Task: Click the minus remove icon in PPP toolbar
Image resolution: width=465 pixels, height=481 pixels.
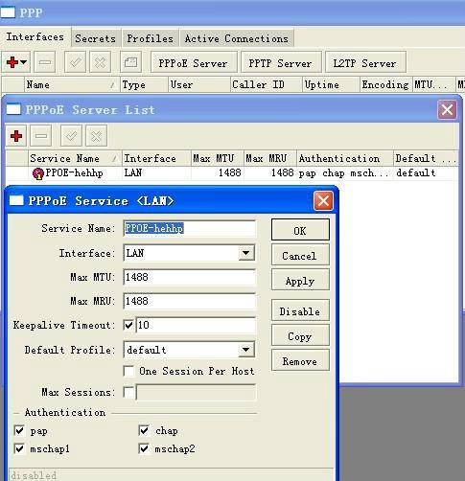Action: coord(44,62)
